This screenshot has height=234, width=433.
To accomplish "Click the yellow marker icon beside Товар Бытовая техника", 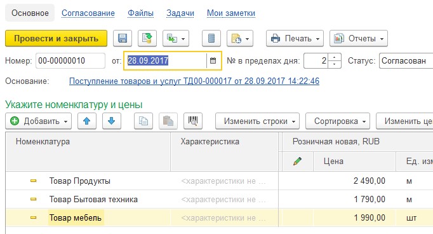I will coord(33,199).
